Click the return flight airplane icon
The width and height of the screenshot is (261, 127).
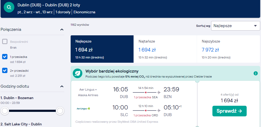coord(159,110)
